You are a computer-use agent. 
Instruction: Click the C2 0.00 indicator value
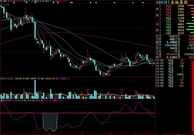point(31,100)
